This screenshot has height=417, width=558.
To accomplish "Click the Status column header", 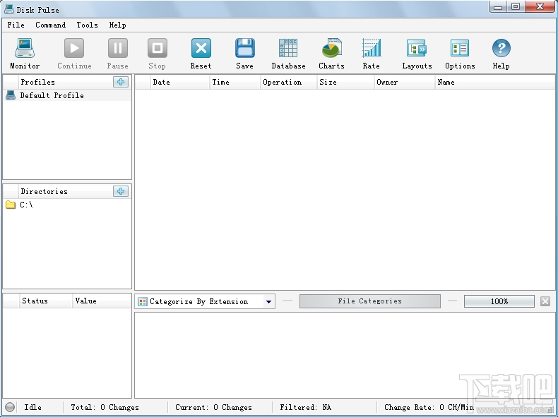I will pyautogui.click(x=45, y=301).
